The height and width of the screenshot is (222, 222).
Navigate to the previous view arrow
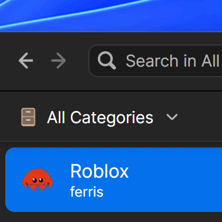(26, 60)
